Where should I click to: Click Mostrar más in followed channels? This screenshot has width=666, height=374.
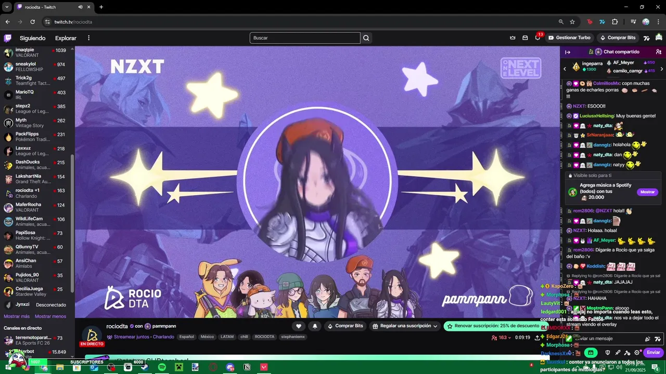(x=17, y=316)
